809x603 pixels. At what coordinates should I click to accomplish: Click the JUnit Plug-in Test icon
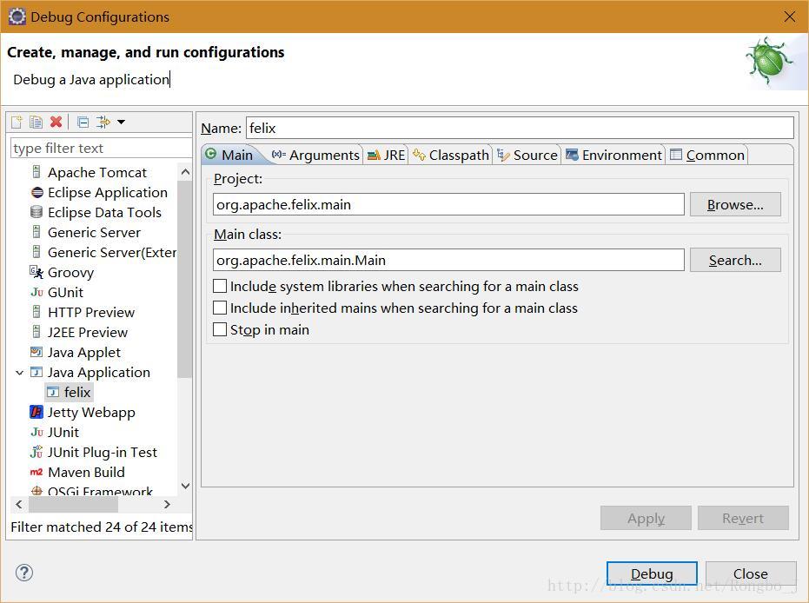(36, 452)
